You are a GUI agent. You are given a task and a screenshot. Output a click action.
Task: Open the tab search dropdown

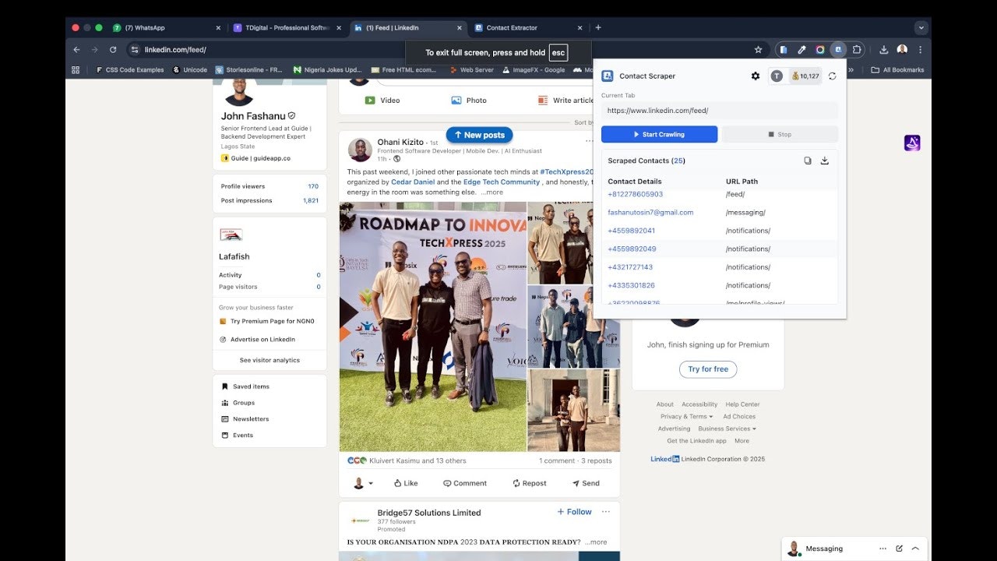pyautogui.click(x=921, y=27)
